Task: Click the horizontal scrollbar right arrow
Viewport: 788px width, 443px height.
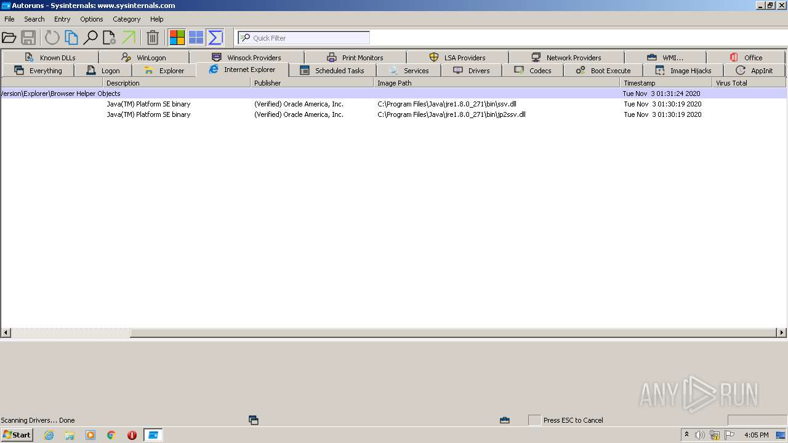Action: coord(782,333)
